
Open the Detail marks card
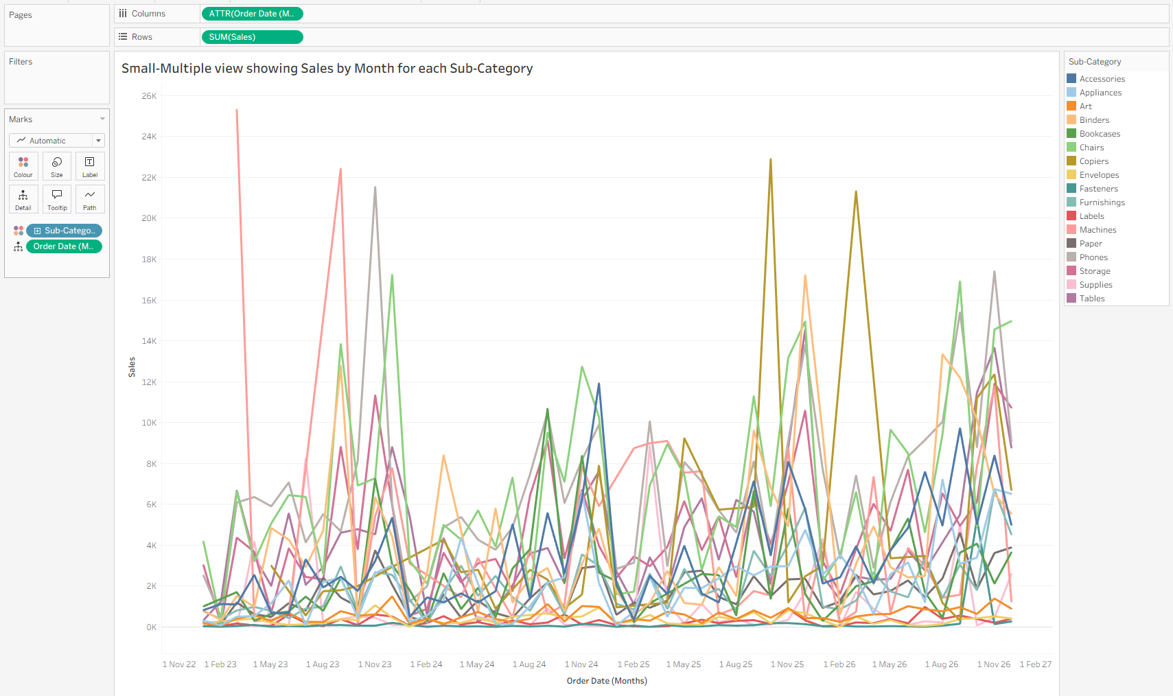click(23, 199)
